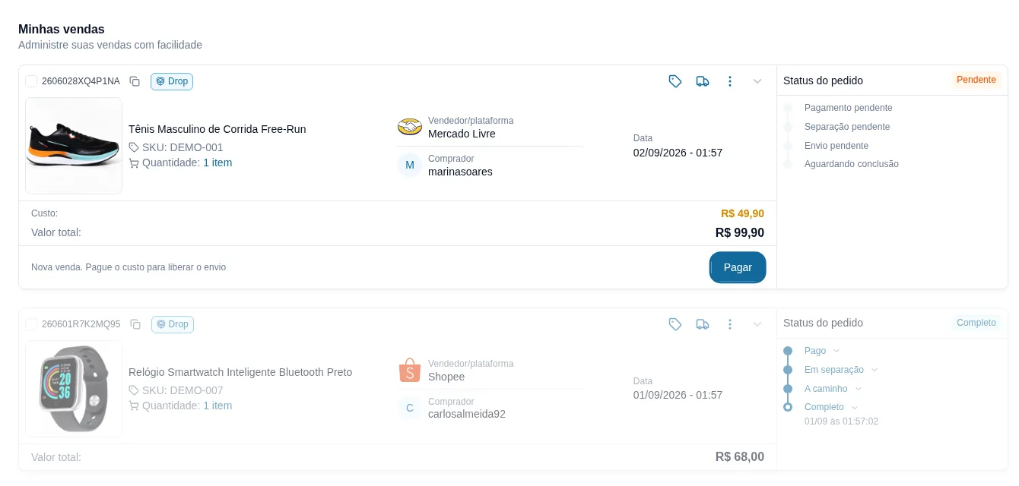
Task: Click truck shipping icon on Tênis order
Action: pos(703,81)
